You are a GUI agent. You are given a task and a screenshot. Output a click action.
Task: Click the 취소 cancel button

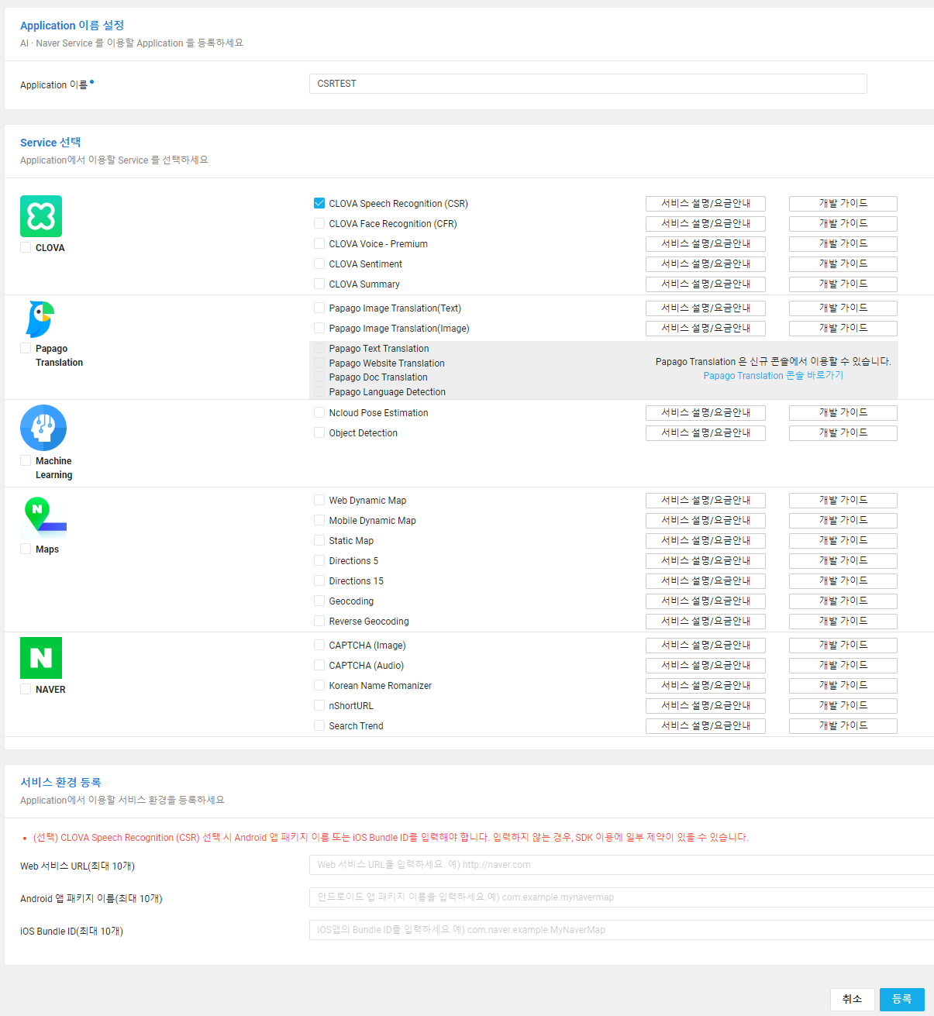(x=852, y=1000)
